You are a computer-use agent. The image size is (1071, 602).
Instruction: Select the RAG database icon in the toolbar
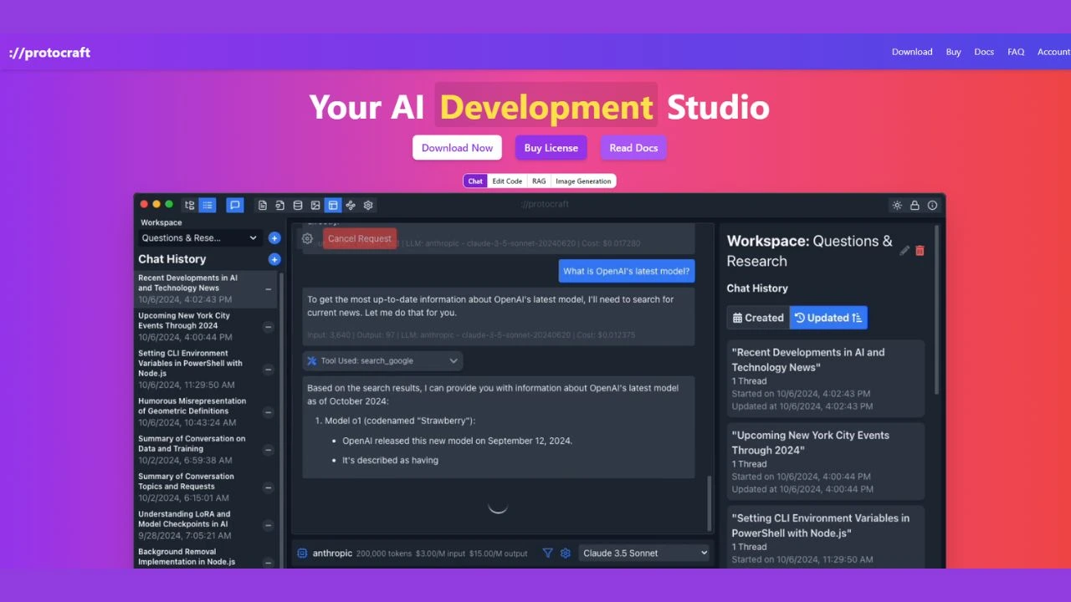pyautogui.click(x=298, y=204)
